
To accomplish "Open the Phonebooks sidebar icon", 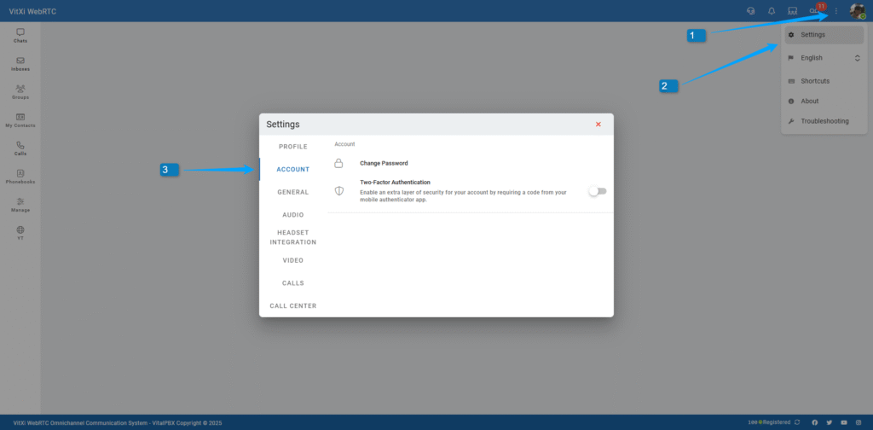I will point(20,177).
